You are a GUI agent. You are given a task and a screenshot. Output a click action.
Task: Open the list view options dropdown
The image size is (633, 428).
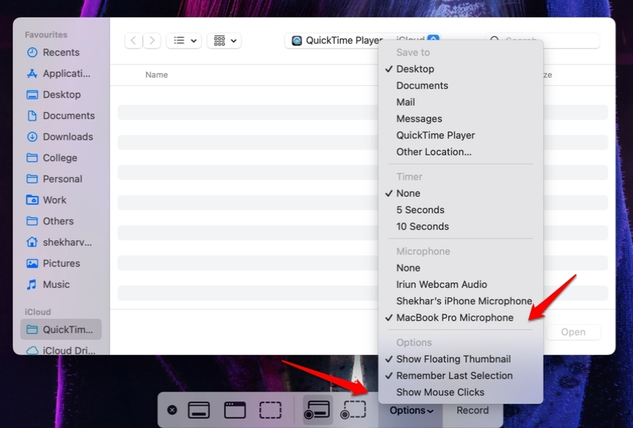coord(184,41)
